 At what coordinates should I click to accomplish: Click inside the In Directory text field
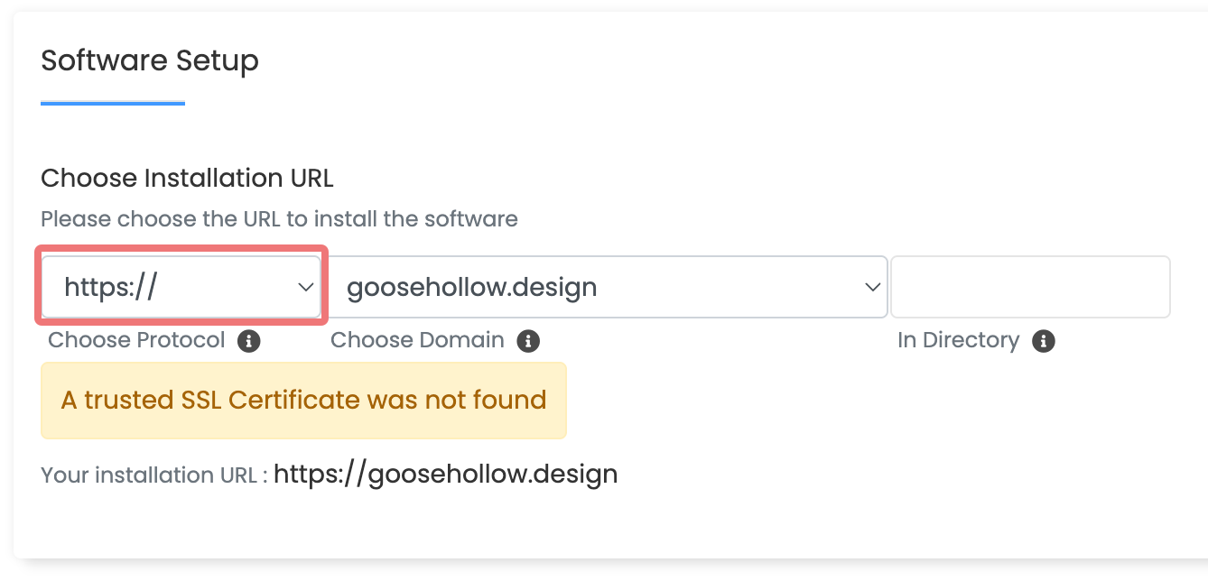click(x=1030, y=287)
